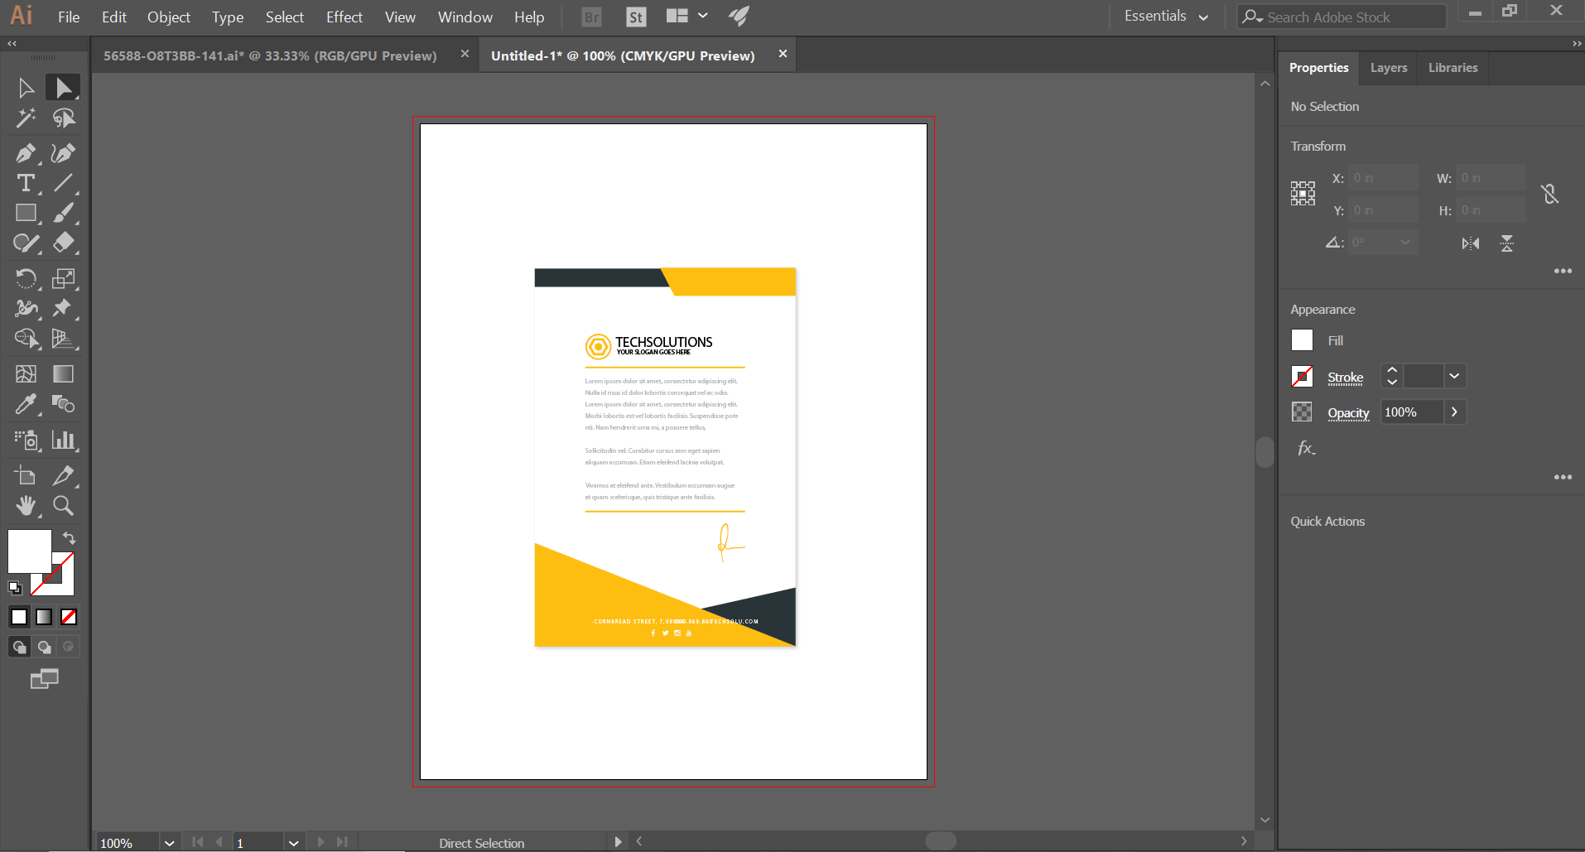This screenshot has height=852, width=1585.
Task: Open the Effect menu
Action: click(x=344, y=17)
